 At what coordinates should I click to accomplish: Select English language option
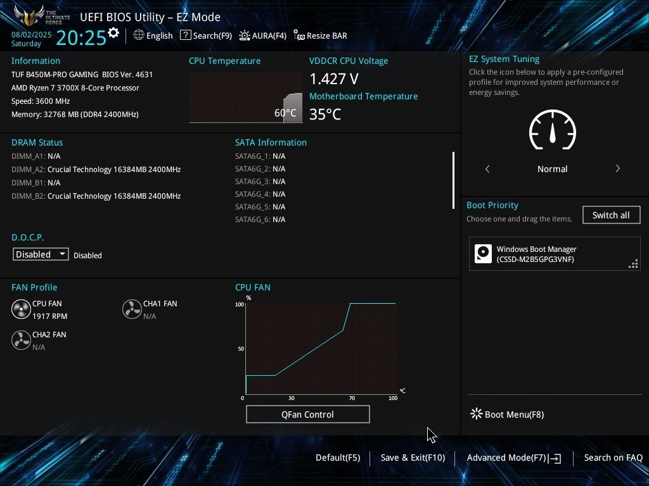159,35
